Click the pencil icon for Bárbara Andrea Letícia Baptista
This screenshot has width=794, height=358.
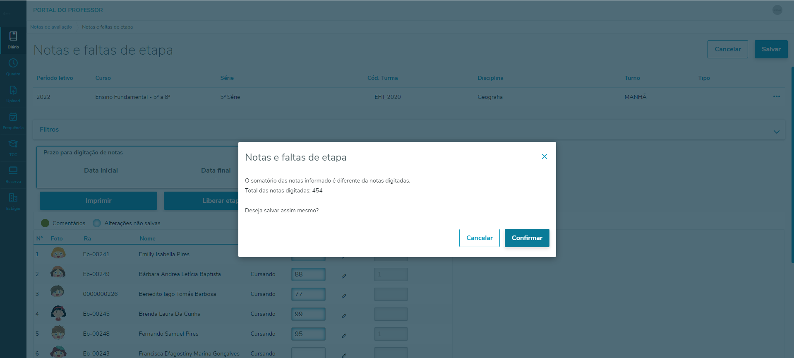pyautogui.click(x=344, y=276)
